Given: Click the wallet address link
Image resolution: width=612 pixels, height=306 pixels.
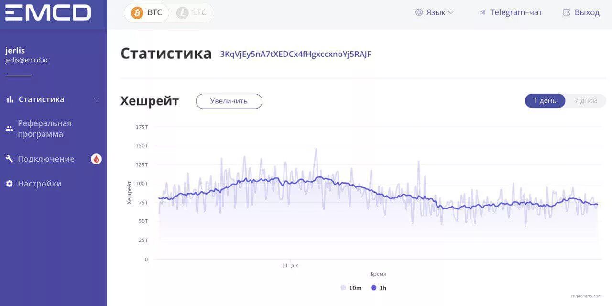Looking at the screenshot, I should coord(295,54).
